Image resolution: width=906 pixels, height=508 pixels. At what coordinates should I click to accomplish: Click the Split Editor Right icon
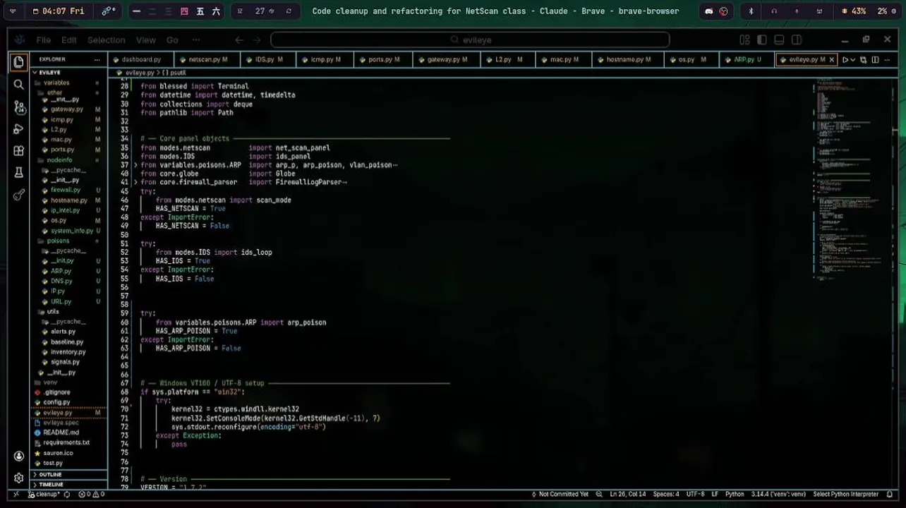(x=875, y=60)
